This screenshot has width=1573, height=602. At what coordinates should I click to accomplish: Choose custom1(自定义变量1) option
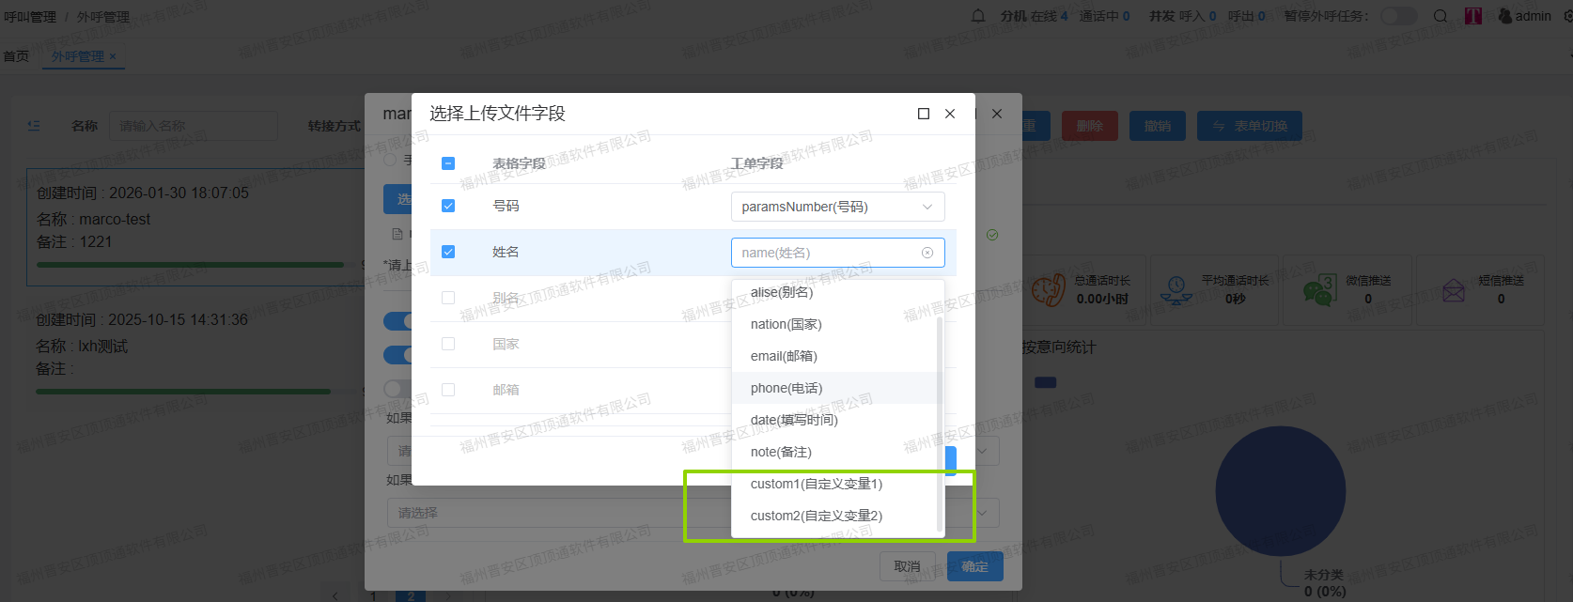pyautogui.click(x=816, y=484)
